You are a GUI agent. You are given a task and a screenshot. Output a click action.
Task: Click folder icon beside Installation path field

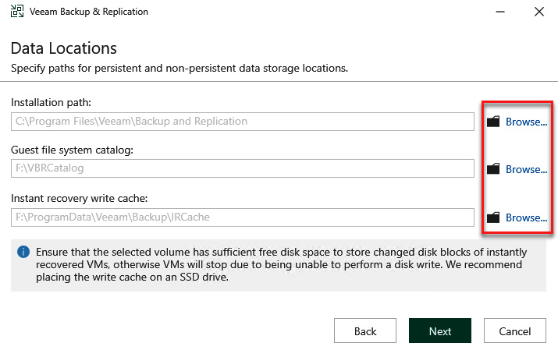(493, 122)
